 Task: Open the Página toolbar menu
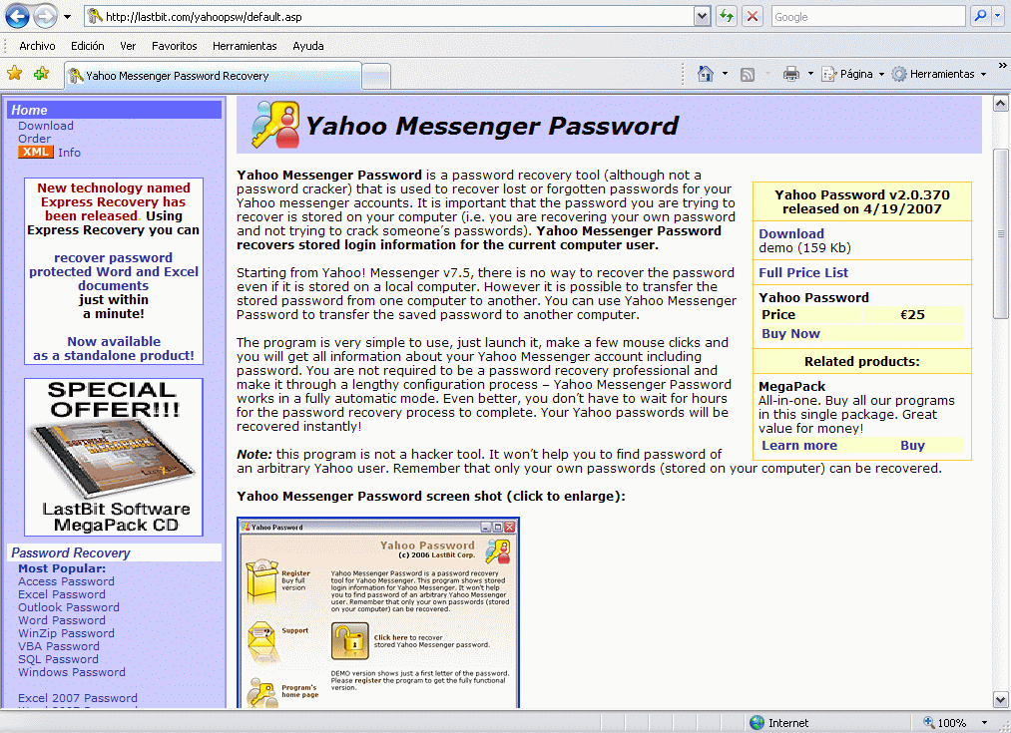852,74
